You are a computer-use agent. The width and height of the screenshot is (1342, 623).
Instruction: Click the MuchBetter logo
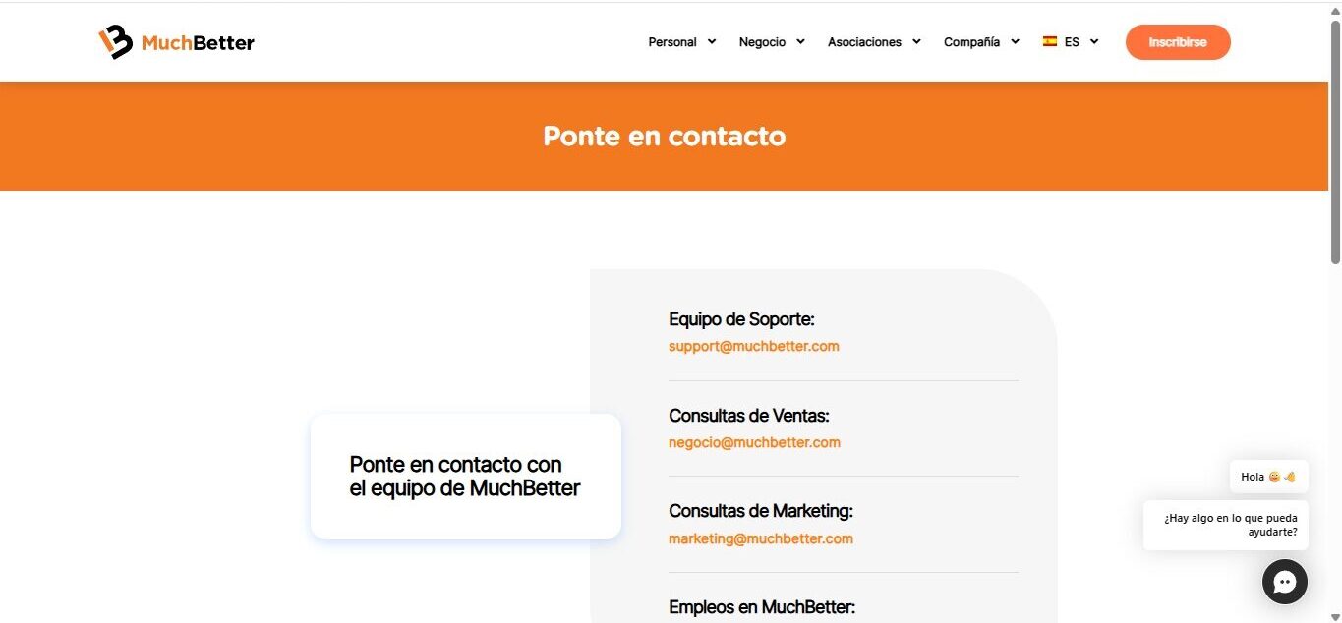coord(177,42)
